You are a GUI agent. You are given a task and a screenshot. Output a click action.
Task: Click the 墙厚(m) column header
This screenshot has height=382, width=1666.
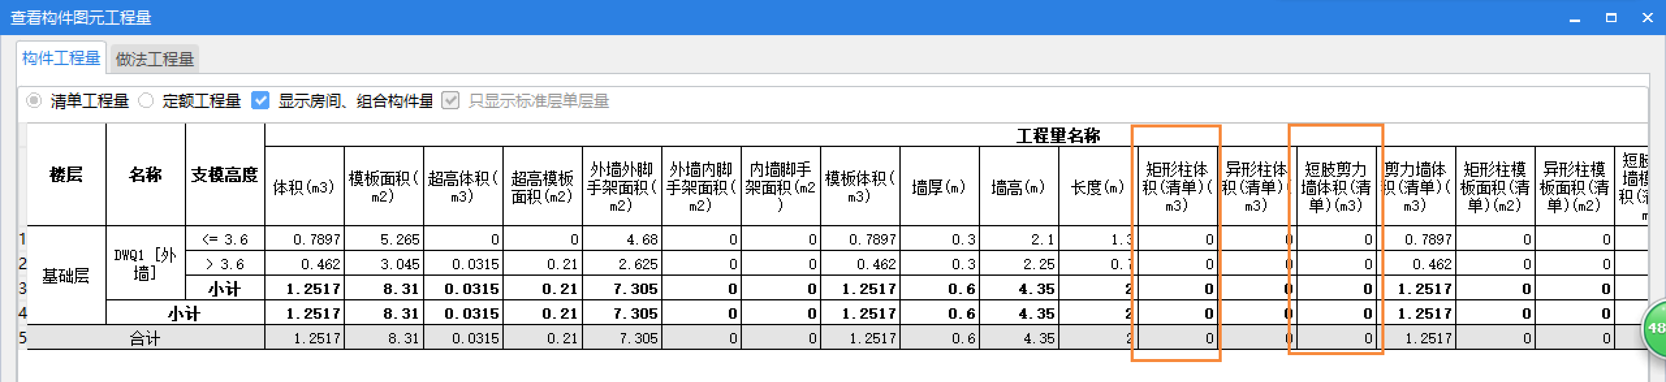(939, 187)
